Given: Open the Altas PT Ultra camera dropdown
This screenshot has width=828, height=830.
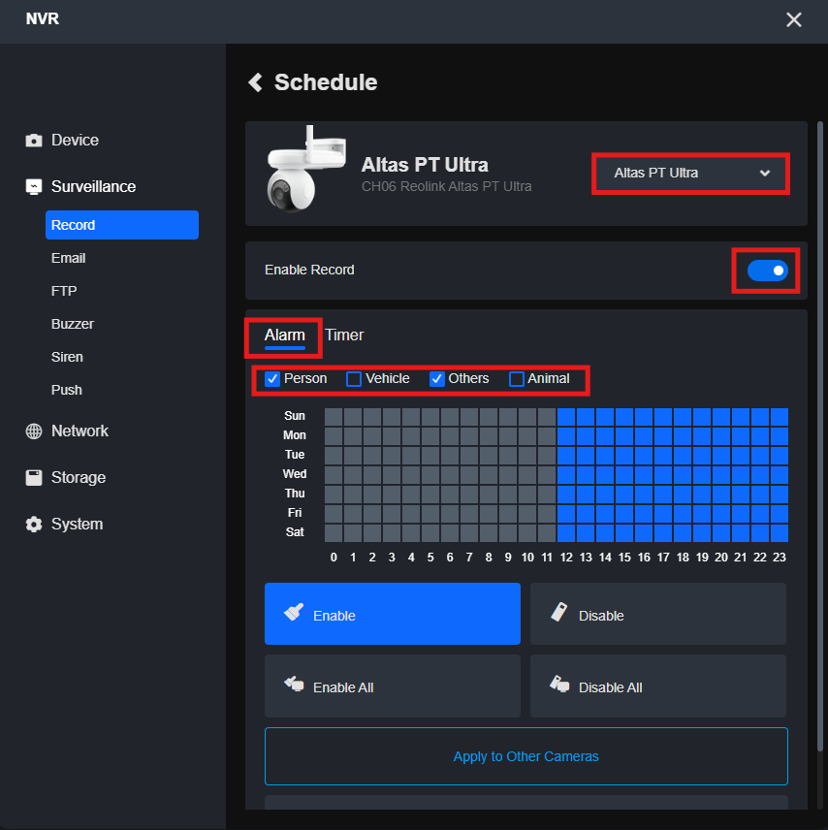Looking at the screenshot, I should point(691,174).
